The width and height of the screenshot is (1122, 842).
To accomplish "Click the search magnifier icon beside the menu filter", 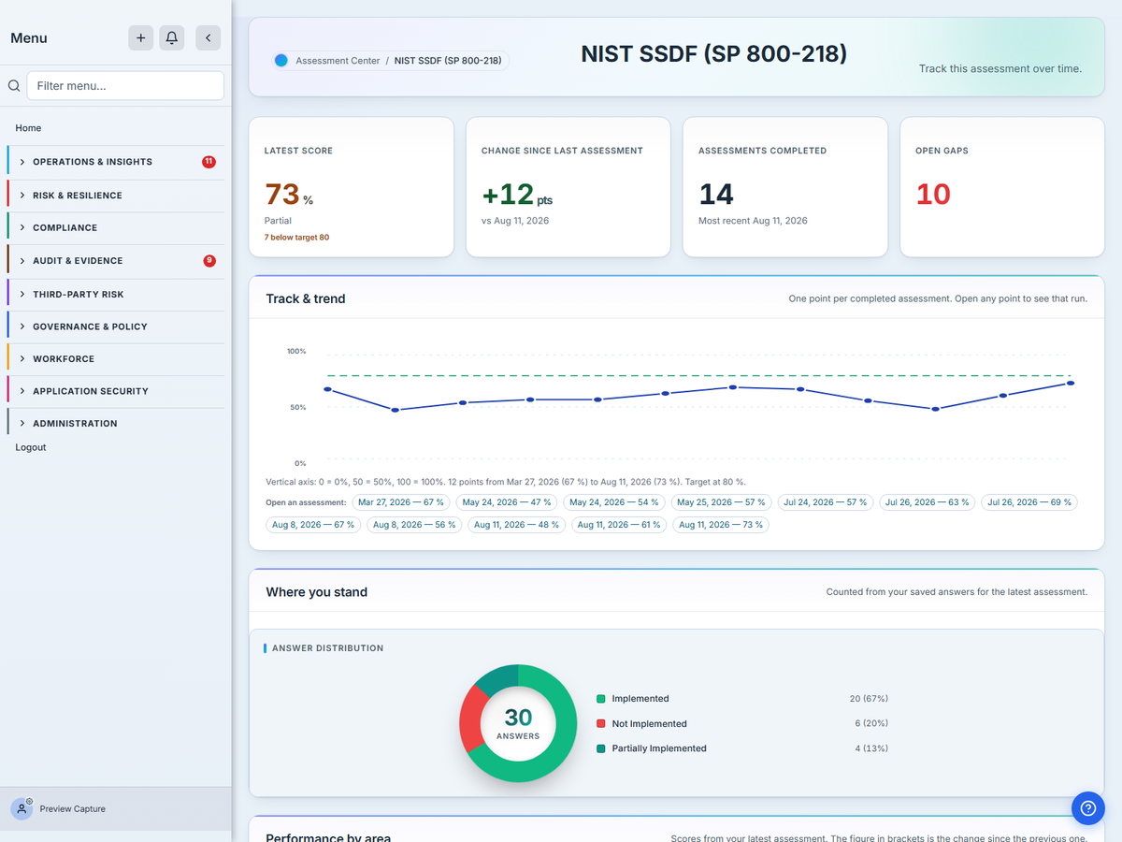I will pyautogui.click(x=14, y=85).
